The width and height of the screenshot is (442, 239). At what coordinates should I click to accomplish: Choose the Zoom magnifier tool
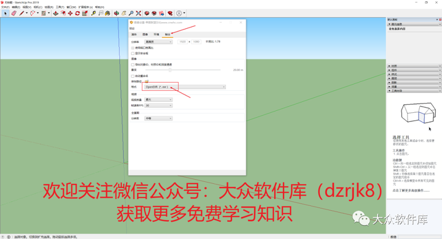point(131,13)
